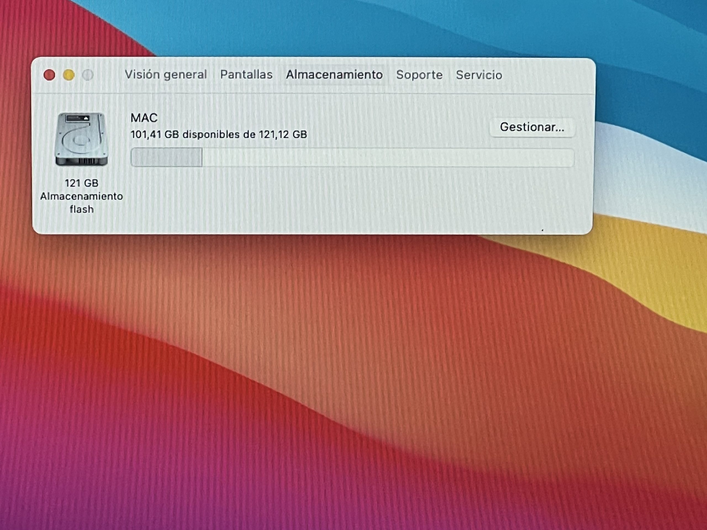This screenshot has height=530, width=707.
Task: Click the empty window area below storage bar
Action: click(320, 201)
